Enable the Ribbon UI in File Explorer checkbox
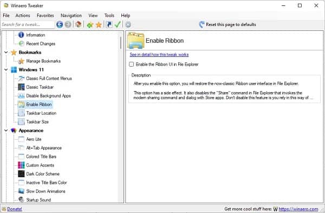 coord(132,64)
